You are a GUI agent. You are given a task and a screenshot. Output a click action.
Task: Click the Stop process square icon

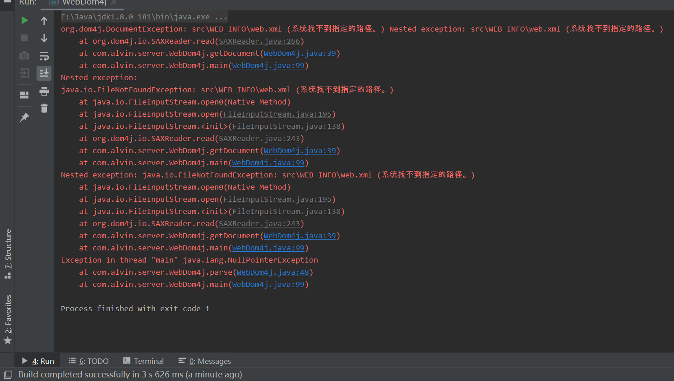pyautogui.click(x=24, y=38)
